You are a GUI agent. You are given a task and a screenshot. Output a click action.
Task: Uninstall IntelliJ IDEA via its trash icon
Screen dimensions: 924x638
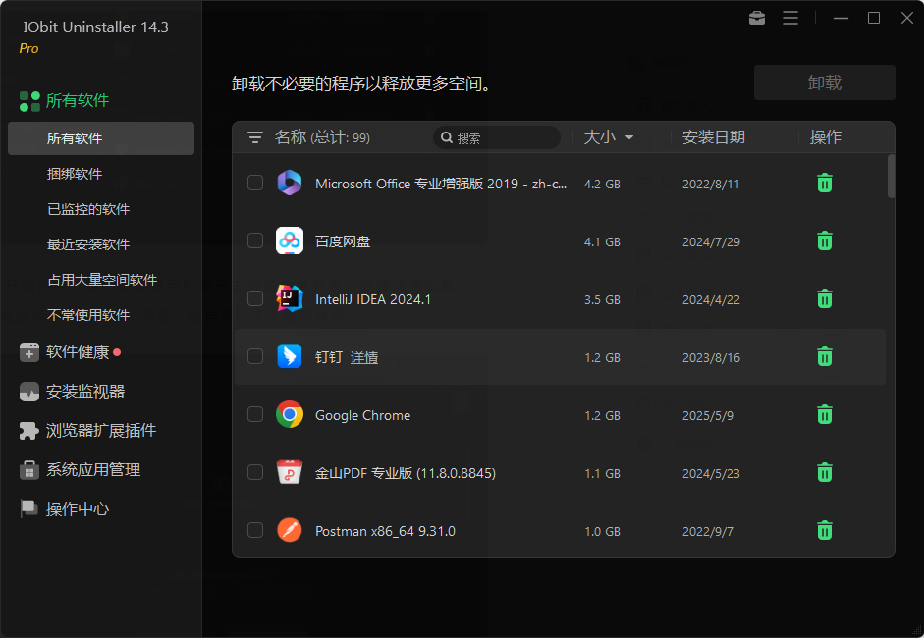pos(825,298)
